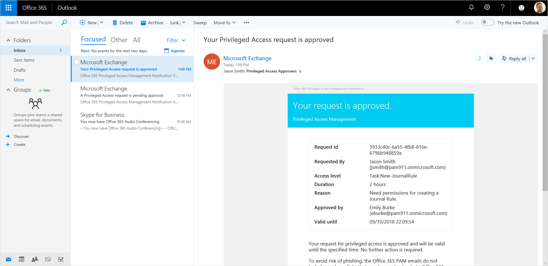Open the People icon in bottom navigation

(35, 259)
